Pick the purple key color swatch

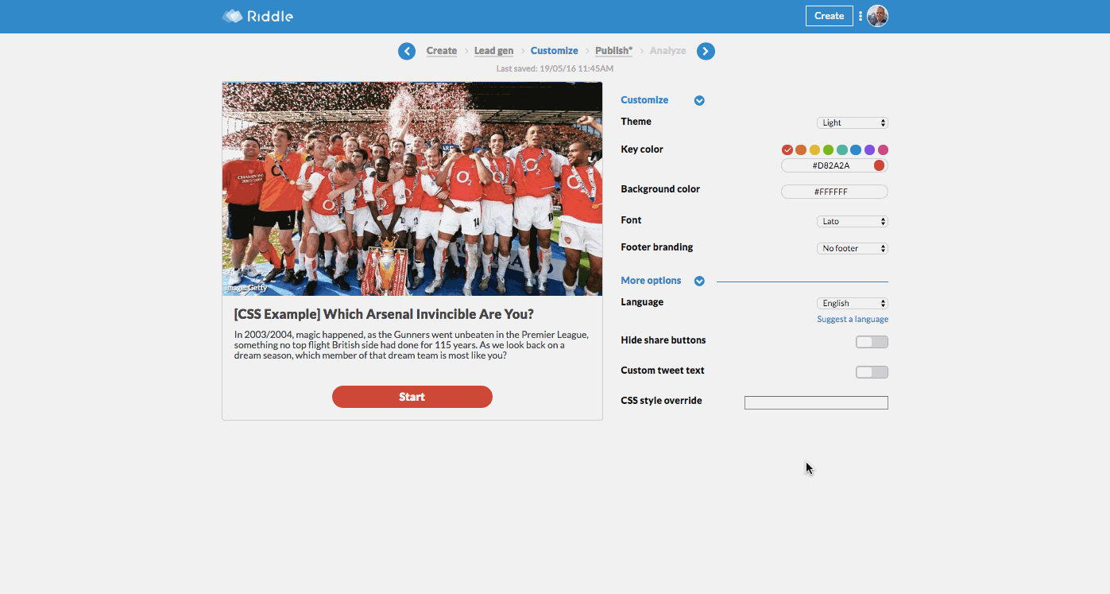(869, 150)
